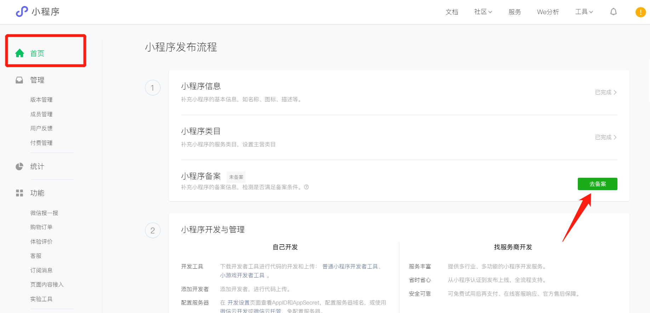Click the orange warning account icon
The width and height of the screenshot is (650, 313).
640,12
